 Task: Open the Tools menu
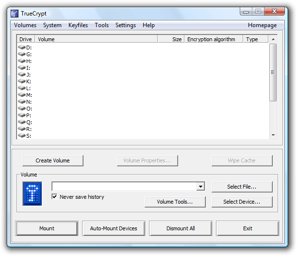(x=102, y=25)
